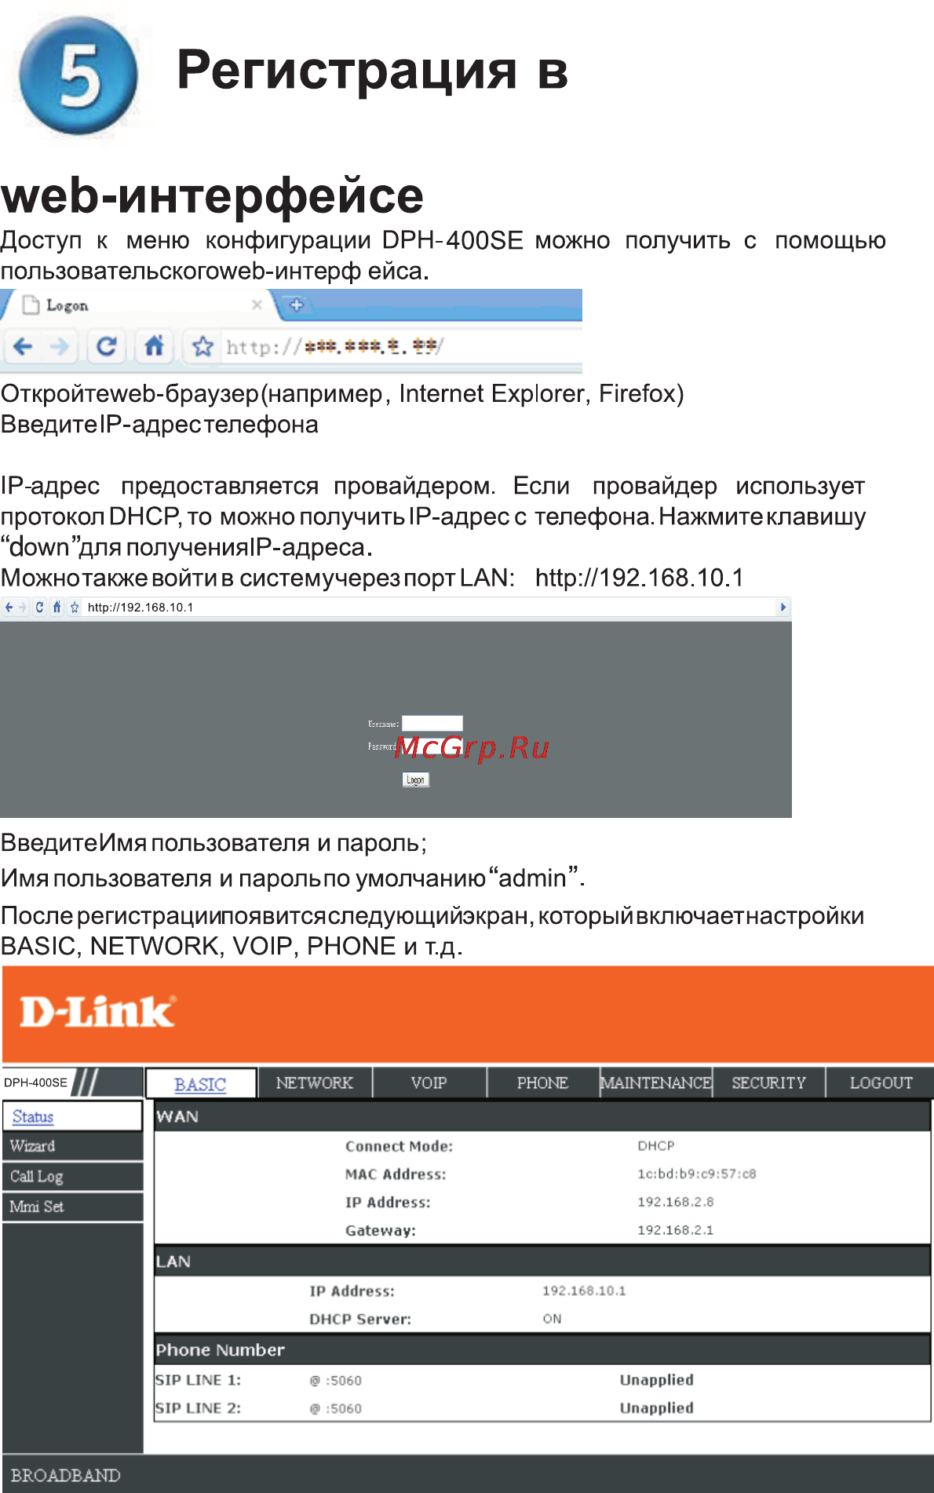Go to the home page in the Logon browser
The image size is (934, 1493).
click(x=154, y=345)
